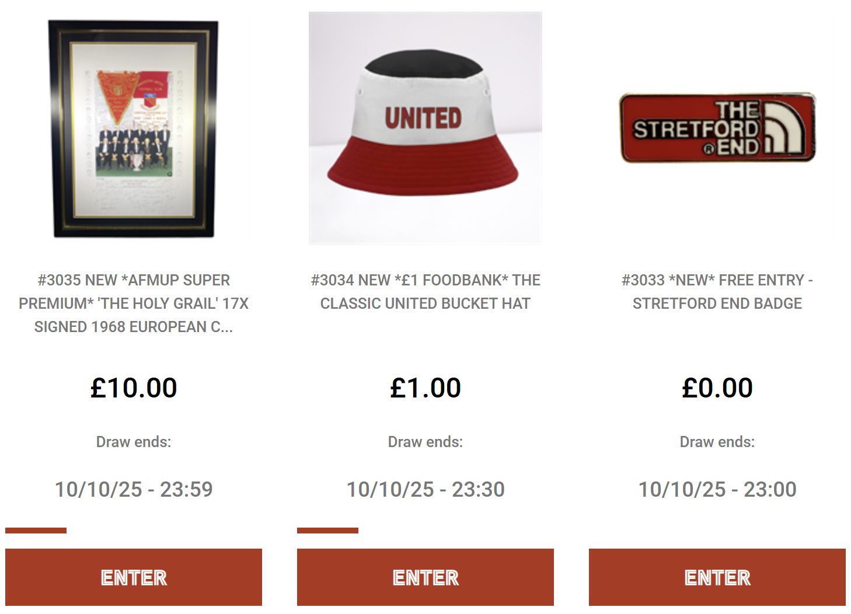Open the #3035 Holy Grail draw title
Screen dimensions: 851x614
tap(134, 303)
